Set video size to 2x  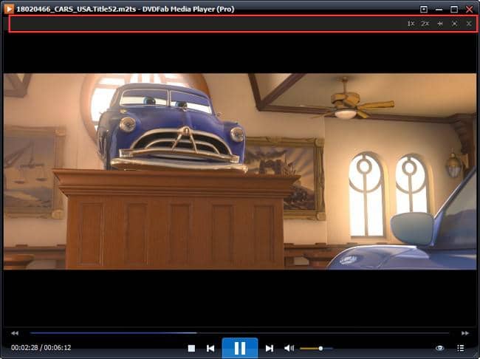coord(425,24)
